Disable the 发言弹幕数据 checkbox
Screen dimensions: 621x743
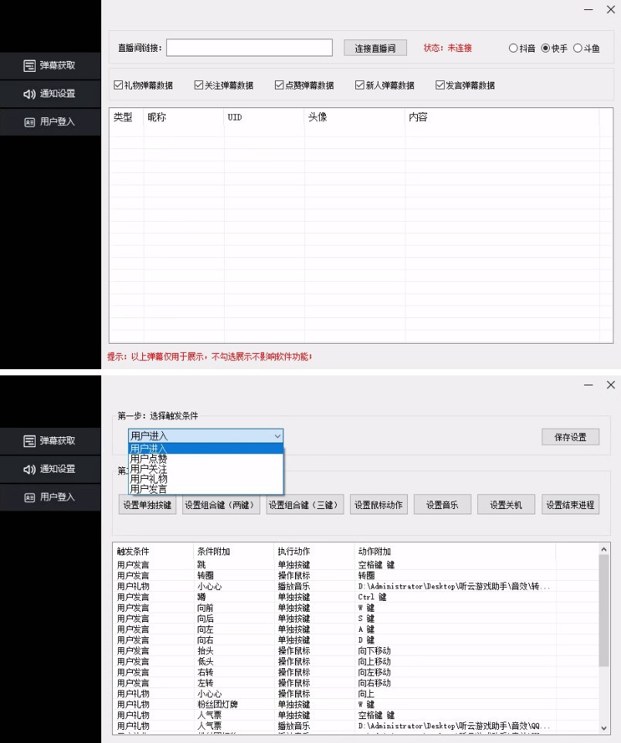(x=440, y=85)
